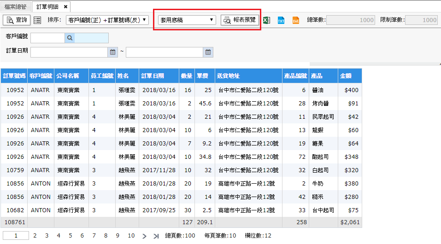
Task: Go to page 6
Action: tap(82, 236)
